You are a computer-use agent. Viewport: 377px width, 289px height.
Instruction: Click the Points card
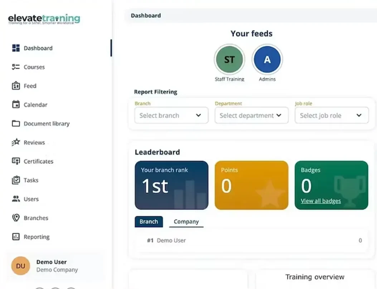pyautogui.click(x=251, y=185)
